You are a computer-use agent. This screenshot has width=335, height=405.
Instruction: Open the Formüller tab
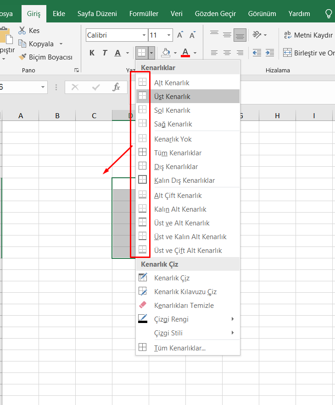144,14
